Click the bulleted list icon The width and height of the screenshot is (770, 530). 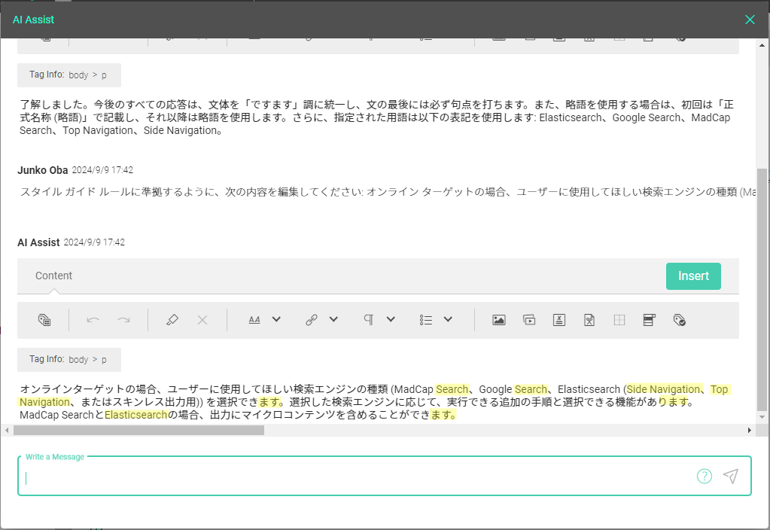426,320
